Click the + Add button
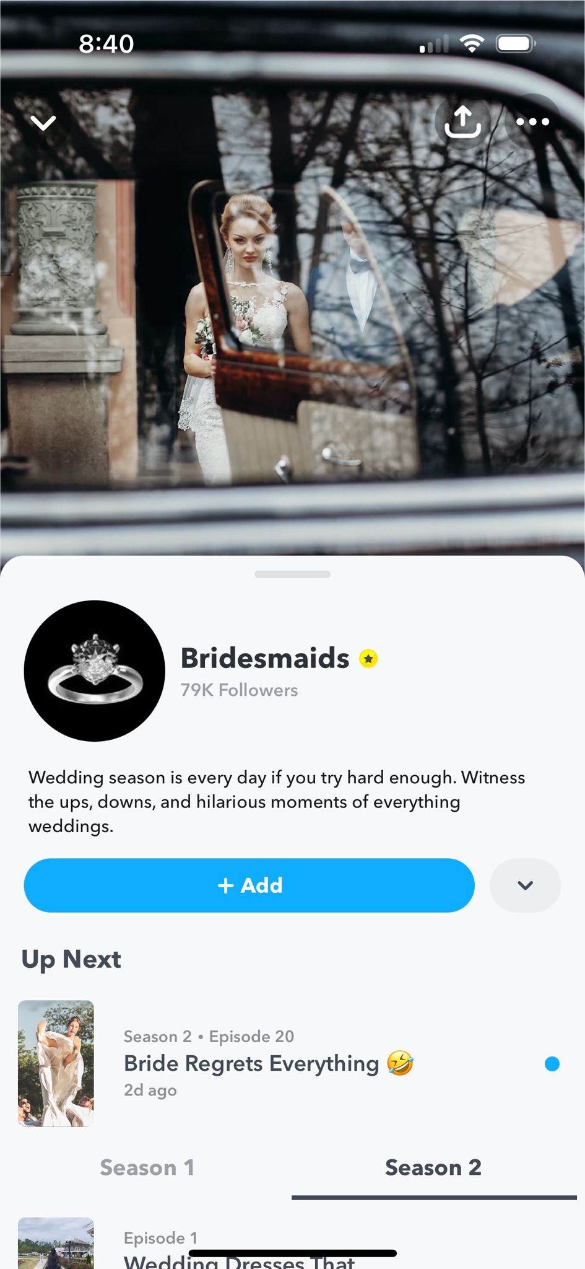This screenshot has height=1269, width=585. point(249,885)
